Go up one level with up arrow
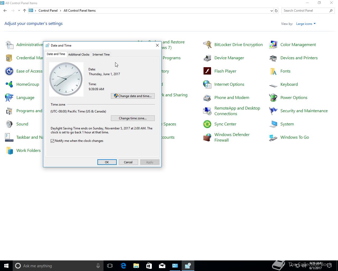The image size is (338, 271). (x=24, y=11)
